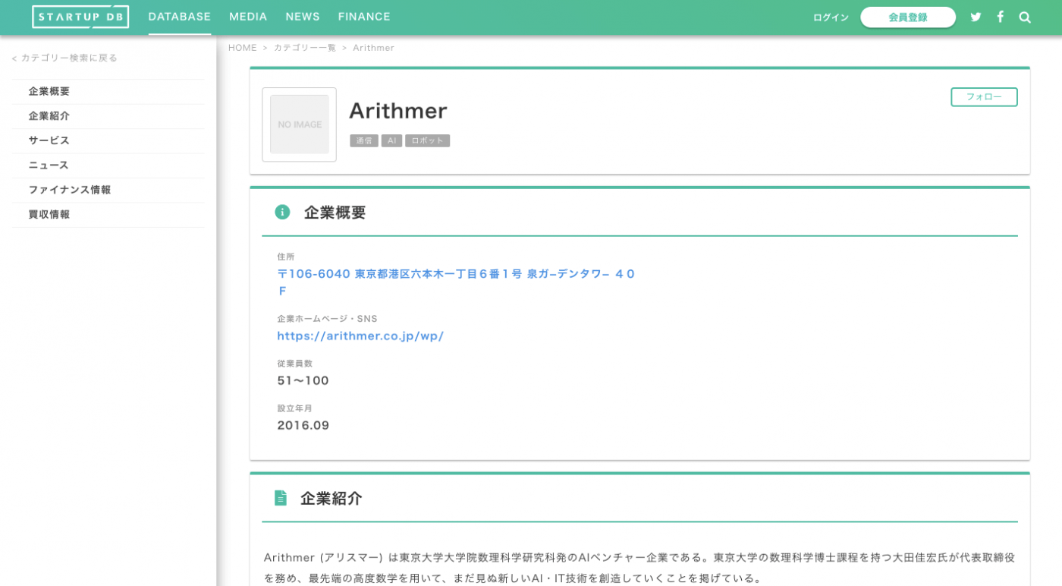
Task: Click HOME in the breadcrumb
Action: (243, 48)
